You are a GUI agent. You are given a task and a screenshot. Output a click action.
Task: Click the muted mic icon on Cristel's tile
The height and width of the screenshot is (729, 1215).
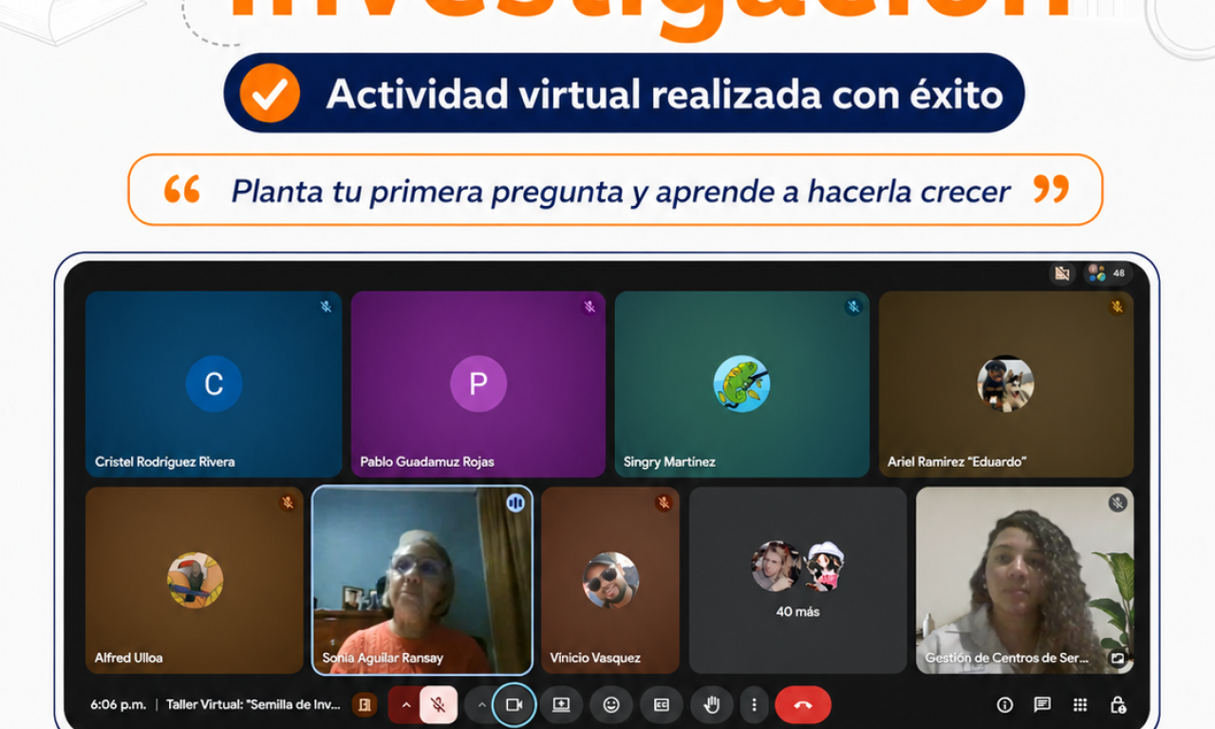(326, 307)
